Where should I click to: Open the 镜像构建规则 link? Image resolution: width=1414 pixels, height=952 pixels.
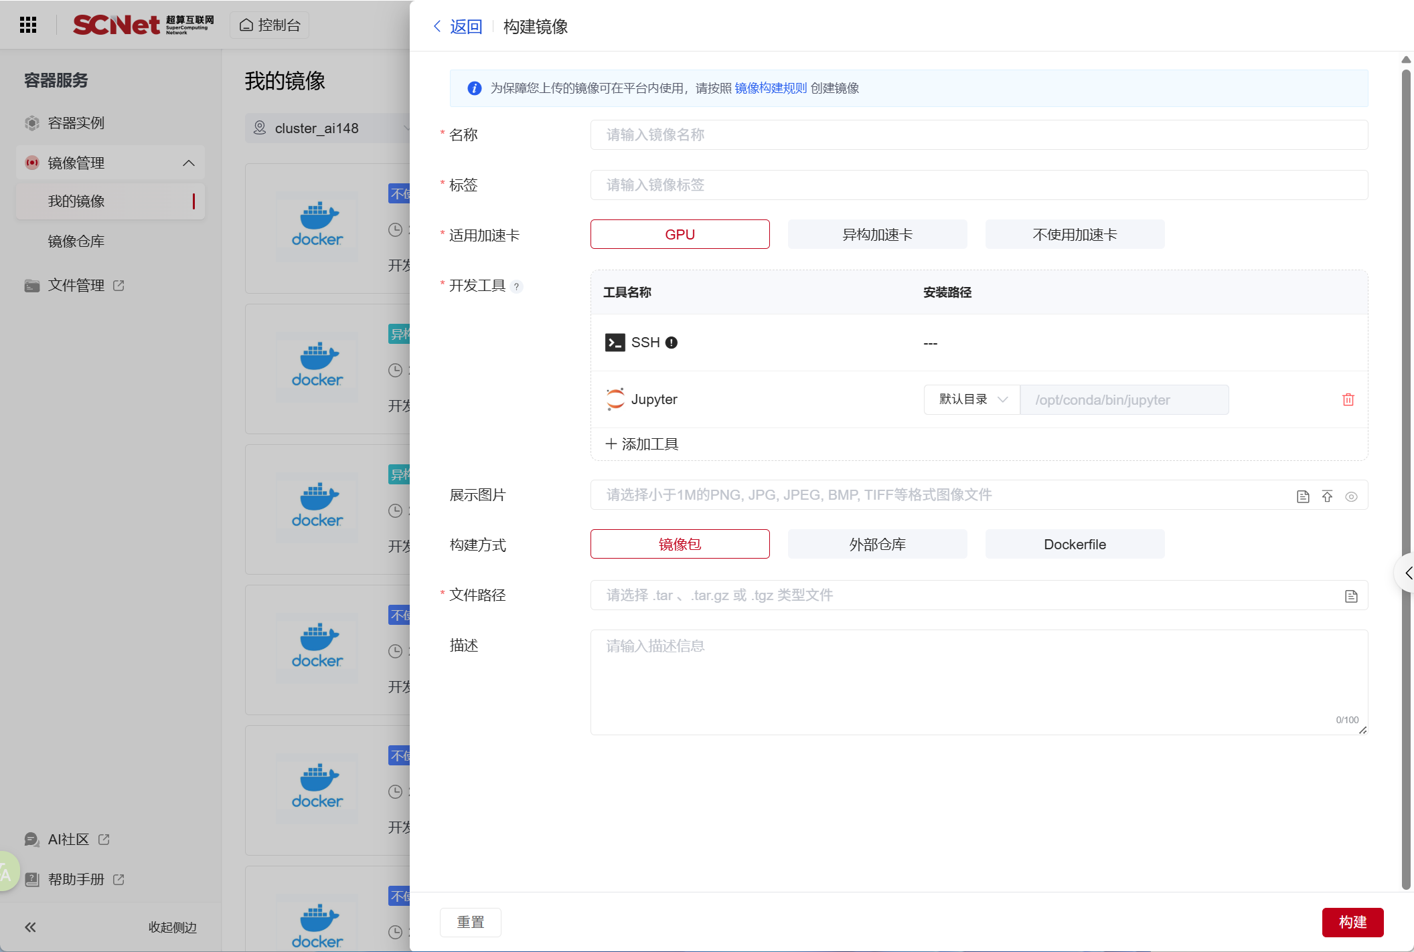click(x=771, y=88)
